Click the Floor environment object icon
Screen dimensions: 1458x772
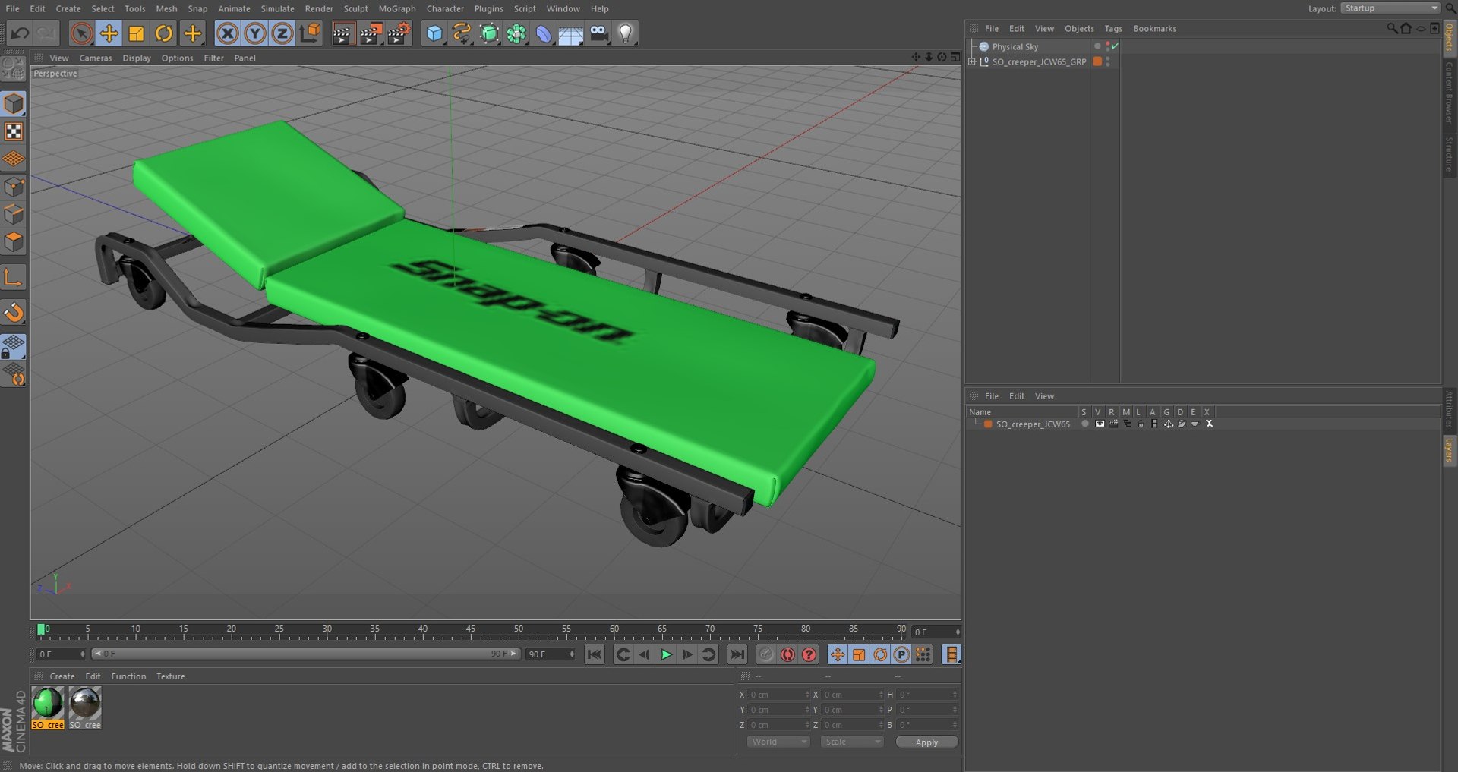[x=571, y=33]
